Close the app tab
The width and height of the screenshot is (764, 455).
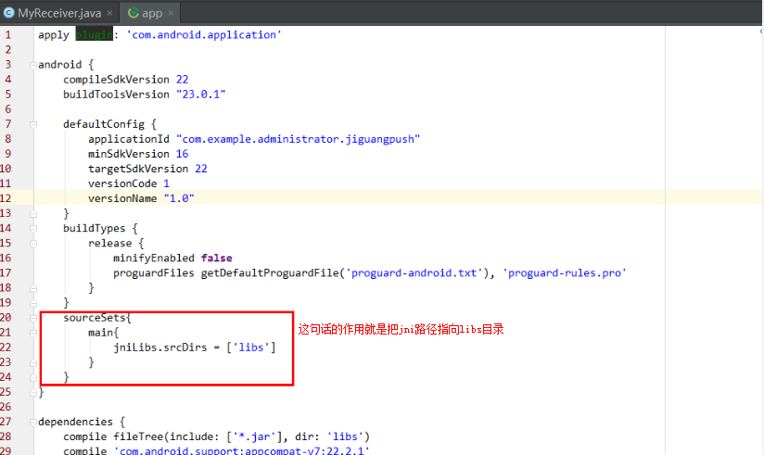pyautogui.click(x=171, y=13)
